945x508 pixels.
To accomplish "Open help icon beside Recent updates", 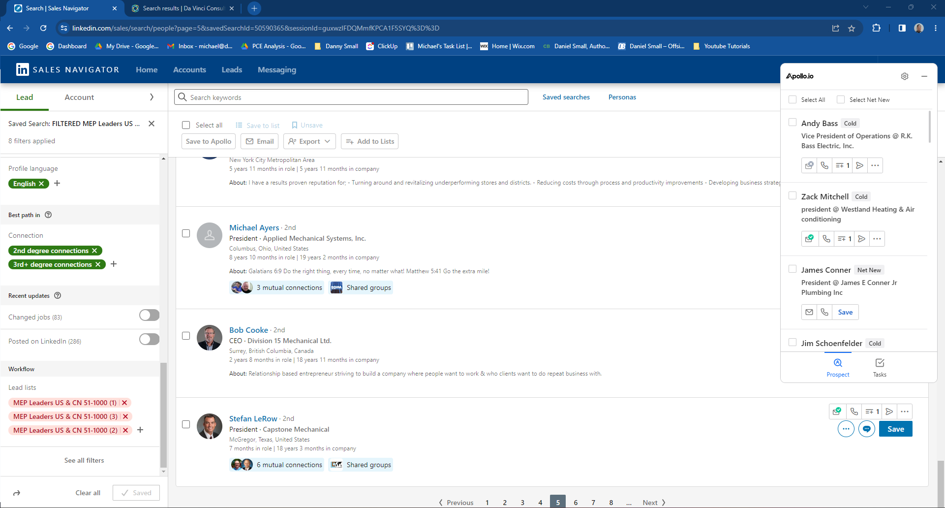I will [x=58, y=295].
